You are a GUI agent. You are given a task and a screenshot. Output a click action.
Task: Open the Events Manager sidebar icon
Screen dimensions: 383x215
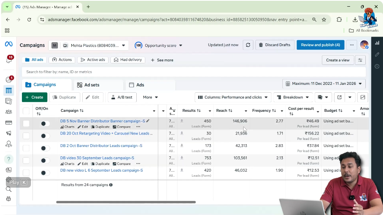9,144
